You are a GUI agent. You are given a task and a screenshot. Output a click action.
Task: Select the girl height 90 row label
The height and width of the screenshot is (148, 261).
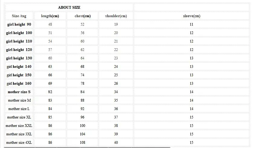[x=19, y=24]
